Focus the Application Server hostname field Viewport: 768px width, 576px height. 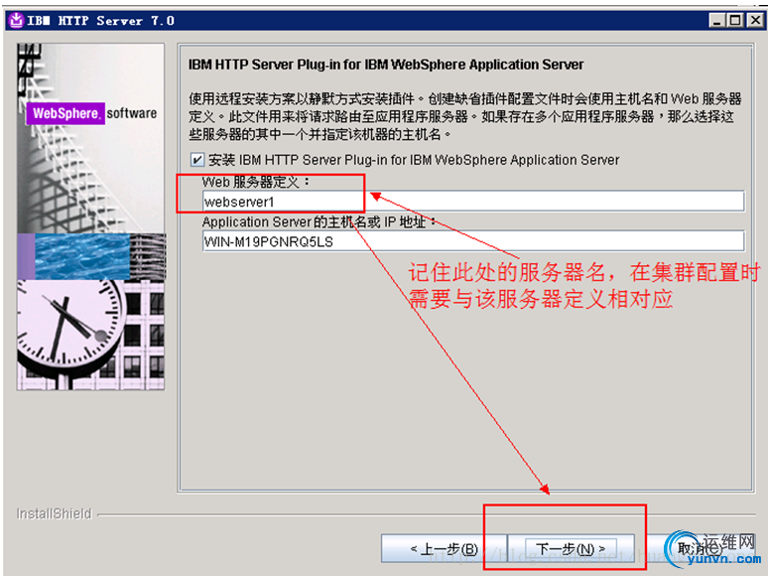pos(473,241)
